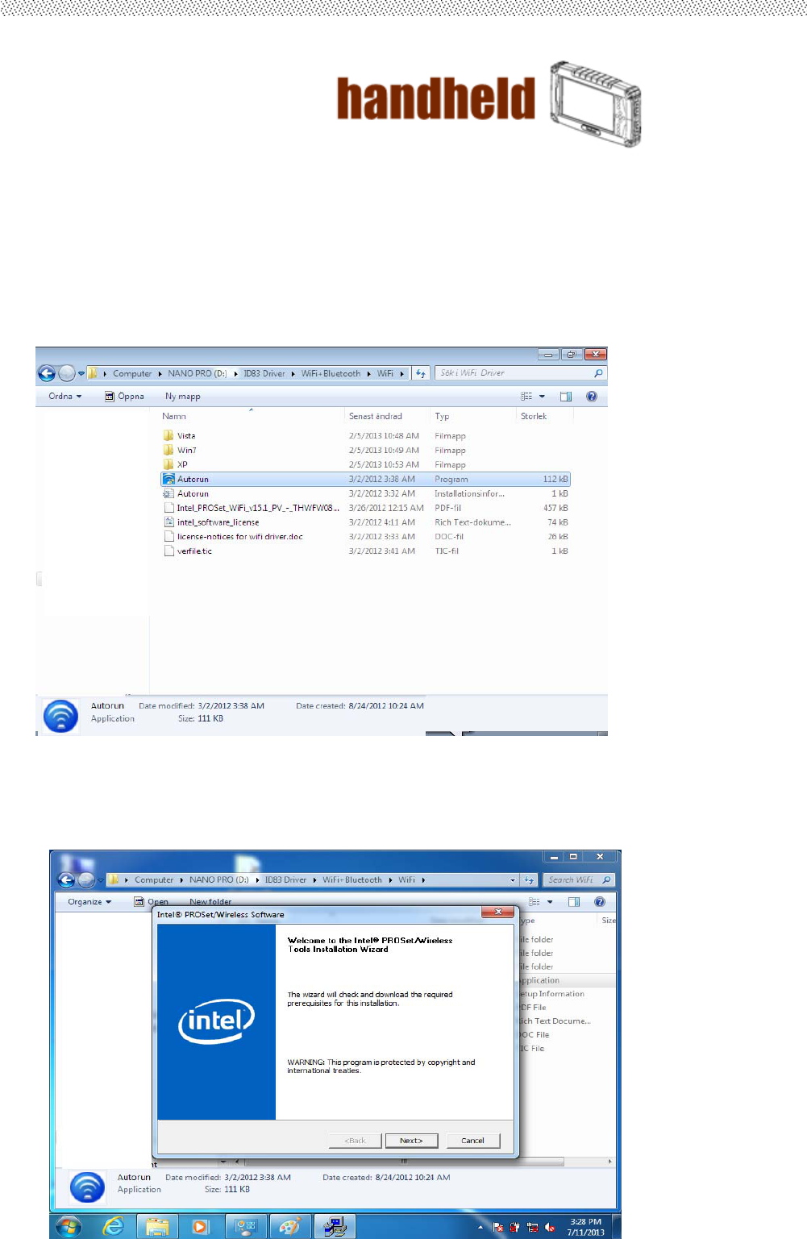Launch Internet Explorer from the taskbar

113,1227
